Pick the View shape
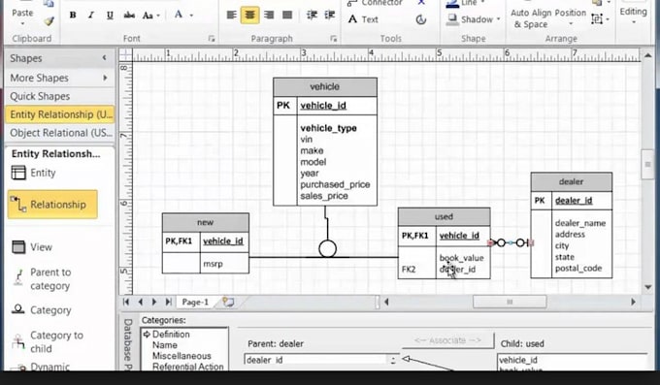The width and height of the screenshot is (660, 385). click(32, 247)
